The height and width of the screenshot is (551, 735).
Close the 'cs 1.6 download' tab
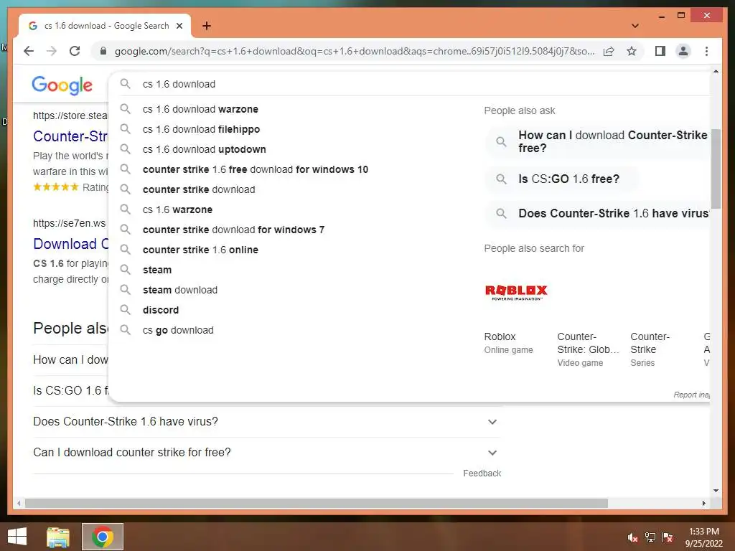pos(179,26)
